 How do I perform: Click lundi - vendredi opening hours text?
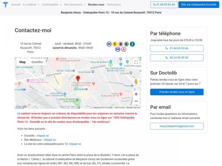click(x=73, y=44)
